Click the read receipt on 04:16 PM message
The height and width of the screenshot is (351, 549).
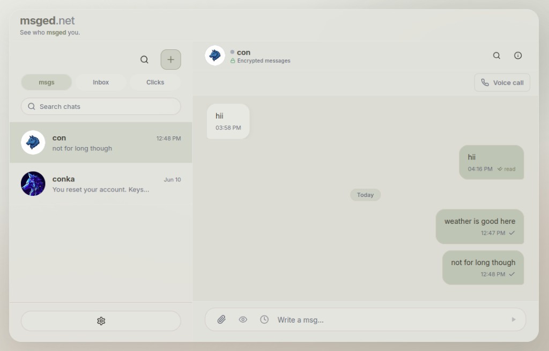[x=506, y=169]
